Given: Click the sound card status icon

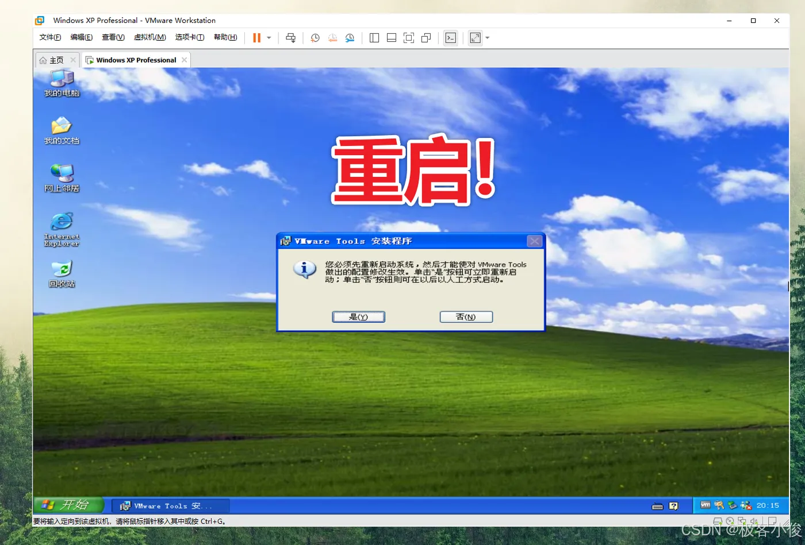Looking at the screenshot, I should point(754,521).
